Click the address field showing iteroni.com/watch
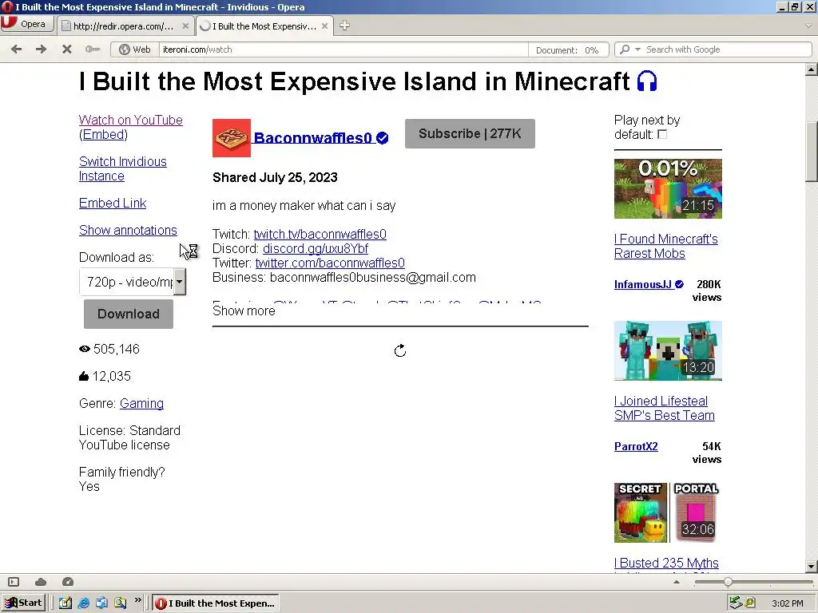 click(x=343, y=49)
